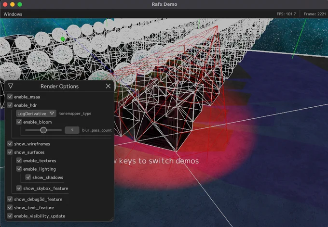This screenshot has height=227, width=328.
Task: Disable the enable_textures checkbox
Action: pos(19,160)
